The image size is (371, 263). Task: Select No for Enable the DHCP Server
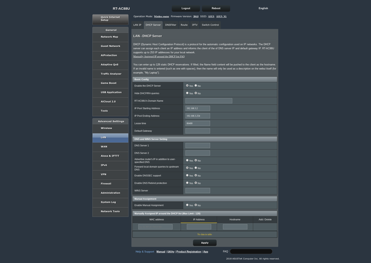[x=197, y=86]
